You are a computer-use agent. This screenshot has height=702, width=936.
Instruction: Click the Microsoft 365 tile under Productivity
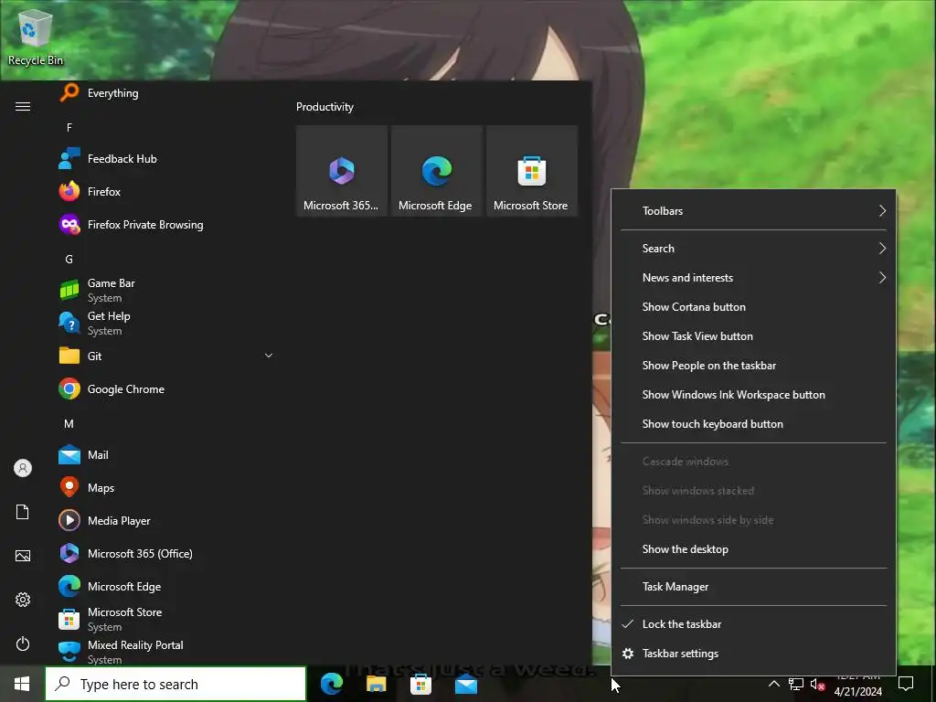pyautogui.click(x=342, y=171)
